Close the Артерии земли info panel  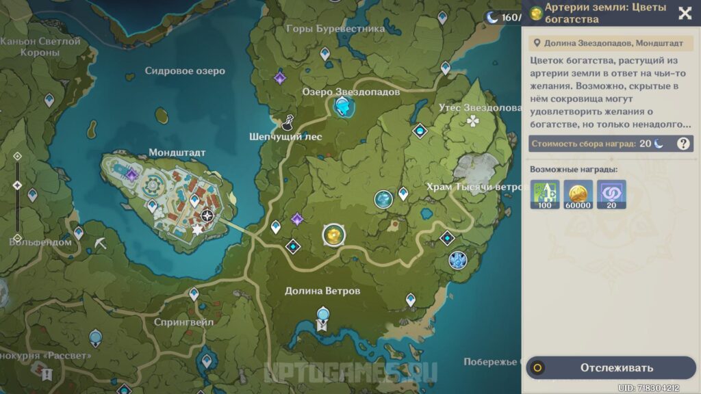pos(685,13)
